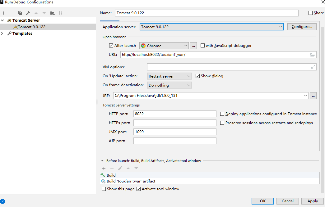Remove the selected Before launch task
Screen dimensions: 325x207
pos(112,168)
